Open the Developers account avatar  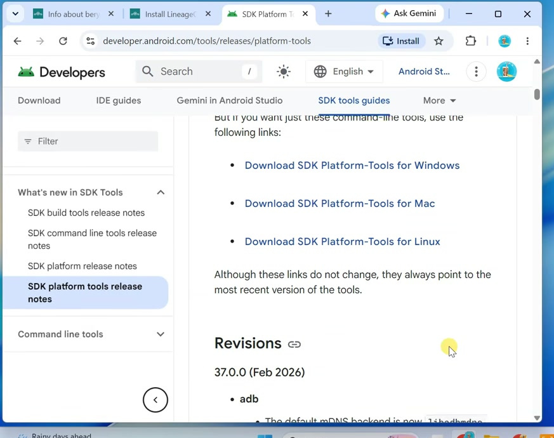(x=506, y=71)
